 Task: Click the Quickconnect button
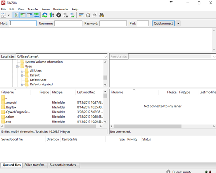click(x=163, y=23)
